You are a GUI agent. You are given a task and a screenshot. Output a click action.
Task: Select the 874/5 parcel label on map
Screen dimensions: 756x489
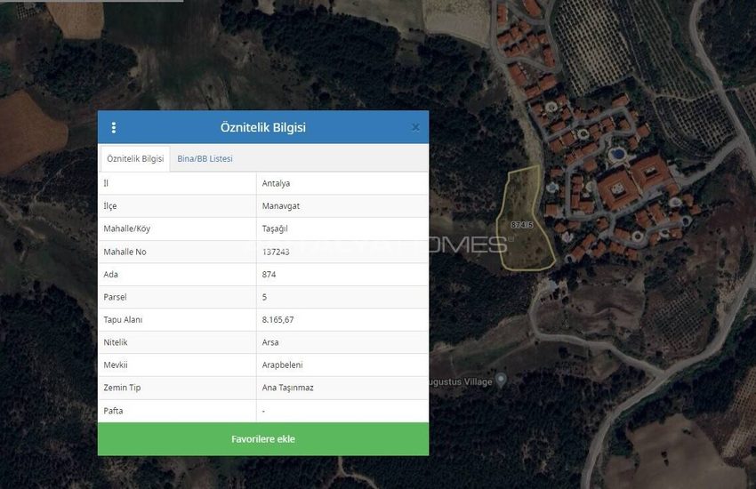(522, 225)
